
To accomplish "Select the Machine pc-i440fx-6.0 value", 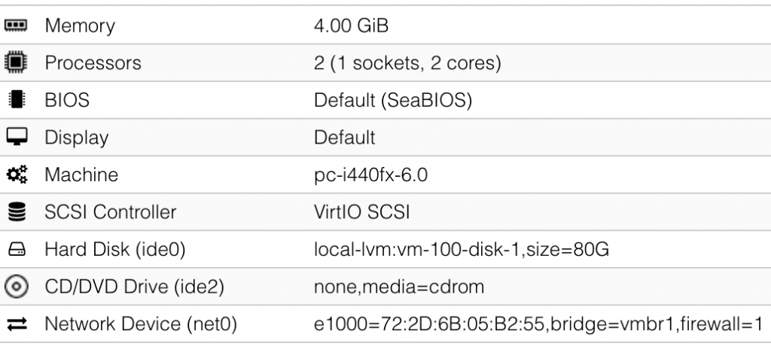I will [370, 175].
